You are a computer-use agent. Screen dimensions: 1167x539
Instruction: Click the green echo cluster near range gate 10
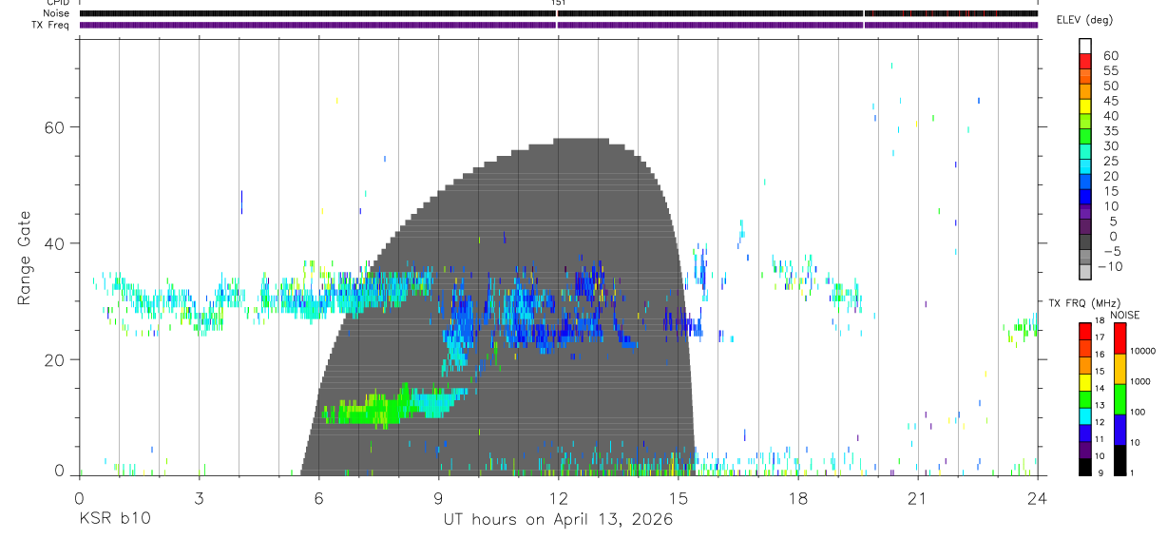pyautogui.click(x=371, y=410)
